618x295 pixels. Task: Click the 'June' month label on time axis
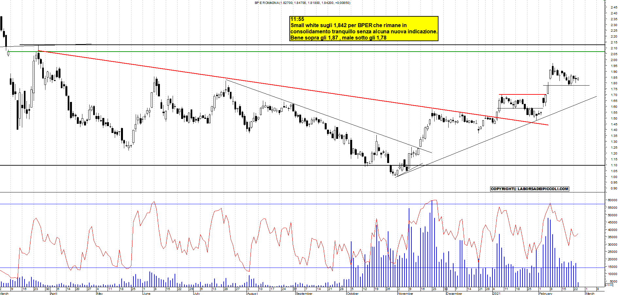(147, 293)
